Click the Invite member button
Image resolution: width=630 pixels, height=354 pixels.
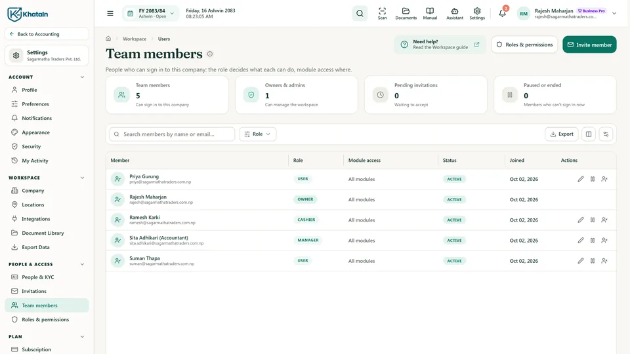[x=589, y=45]
